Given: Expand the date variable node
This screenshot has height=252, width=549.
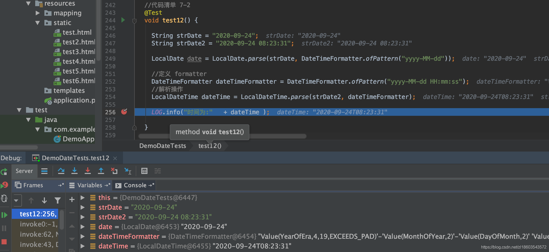Looking at the screenshot, I should tap(82, 227).
